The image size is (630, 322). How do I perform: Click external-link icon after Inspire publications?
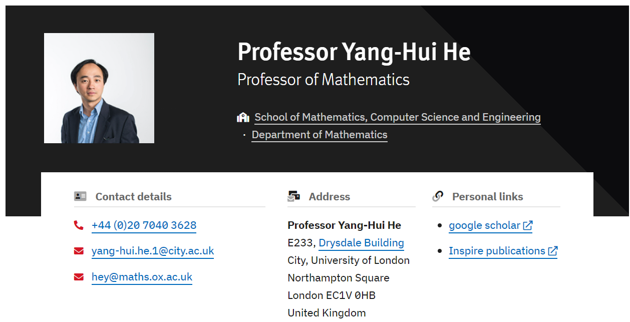pos(552,251)
